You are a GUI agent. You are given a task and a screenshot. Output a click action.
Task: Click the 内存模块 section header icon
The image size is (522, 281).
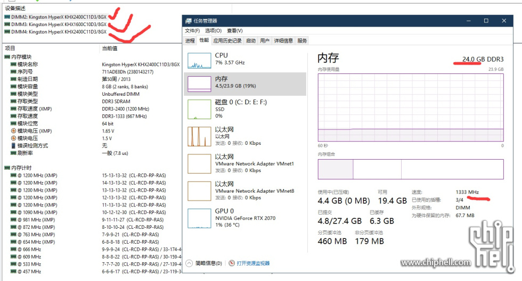pos(7,57)
